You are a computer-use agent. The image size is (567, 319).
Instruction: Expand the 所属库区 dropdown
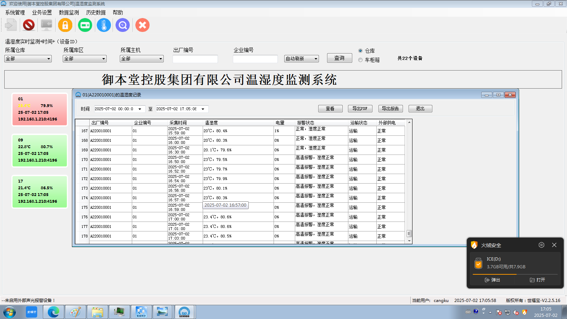[103, 59]
